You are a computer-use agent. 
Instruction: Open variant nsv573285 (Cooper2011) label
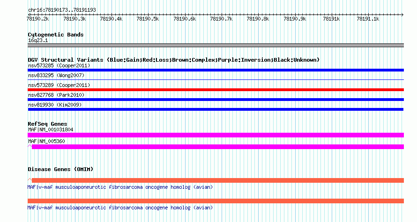click(x=59, y=65)
